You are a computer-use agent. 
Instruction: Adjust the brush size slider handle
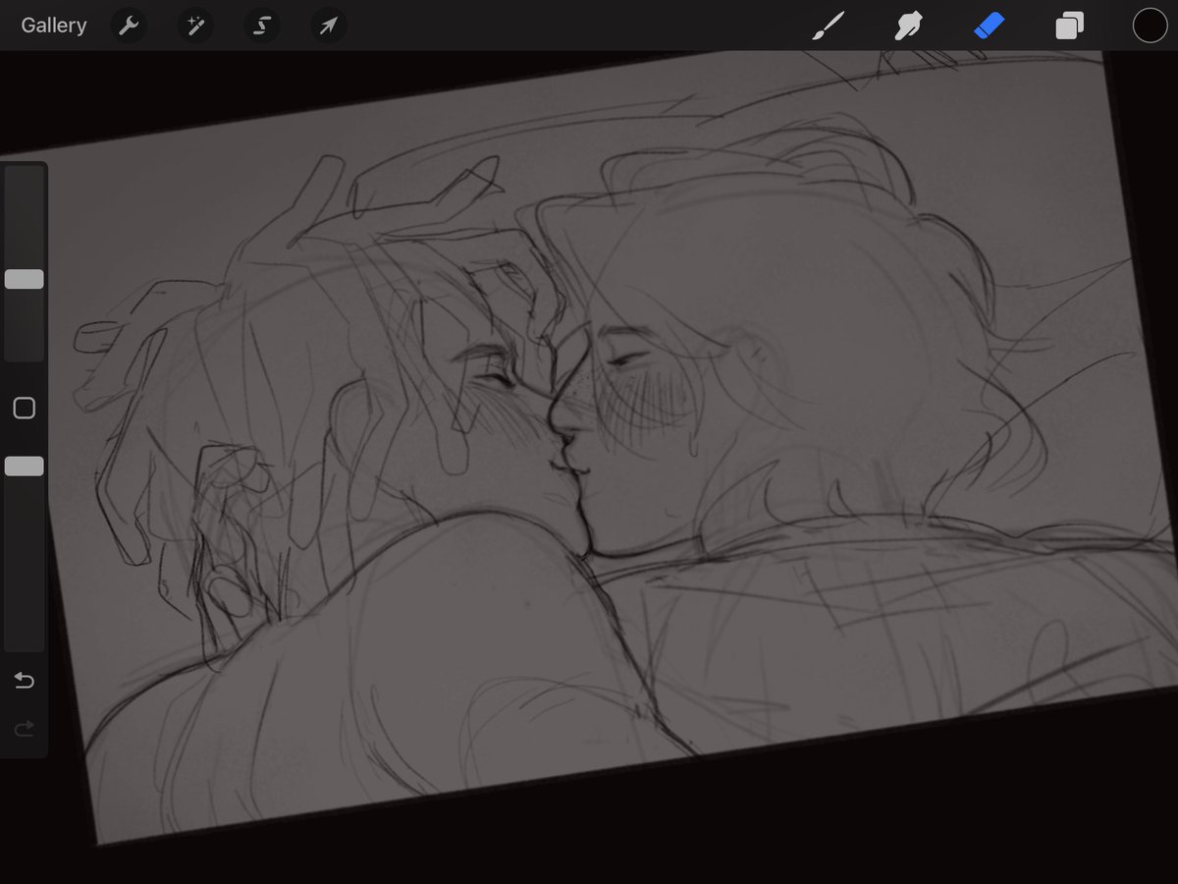24,279
